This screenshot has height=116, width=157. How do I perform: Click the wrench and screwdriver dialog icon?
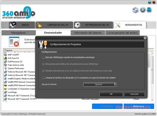click(x=43, y=44)
